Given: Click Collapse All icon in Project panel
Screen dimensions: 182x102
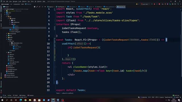Looking at the screenshot, I should coord(40,7).
